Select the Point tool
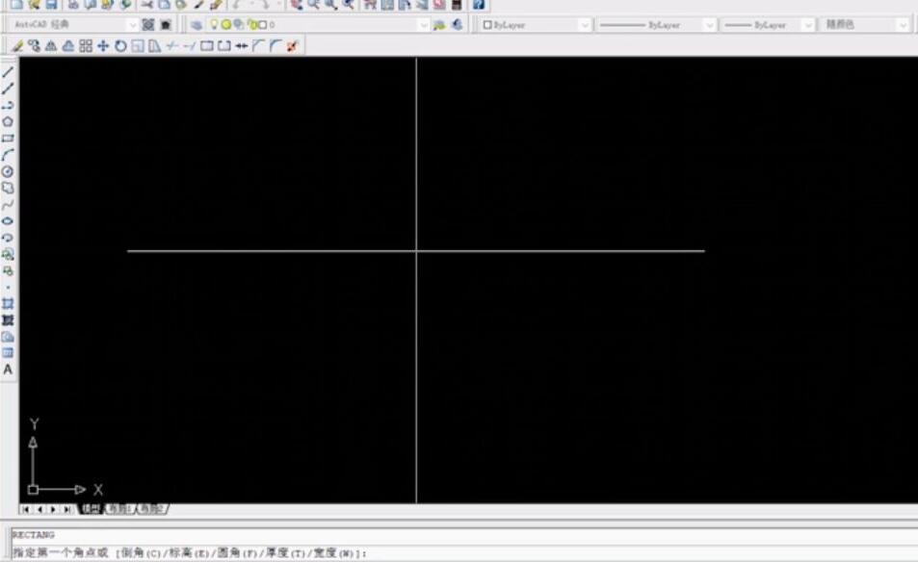This screenshot has height=562, width=918. click(x=8, y=287)
